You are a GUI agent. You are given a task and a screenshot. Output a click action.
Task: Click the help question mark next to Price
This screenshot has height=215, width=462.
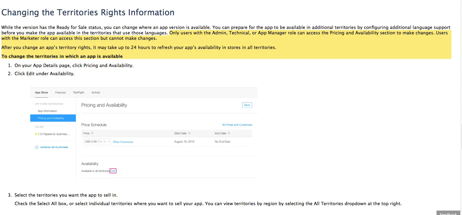point(92,133)
